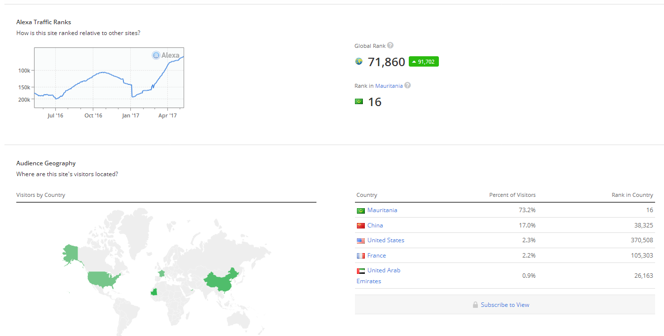The height and width of the screenshot is (336, 664).
Task: Click the Mauritania flag in country table
Action: [x=361, y=211]
